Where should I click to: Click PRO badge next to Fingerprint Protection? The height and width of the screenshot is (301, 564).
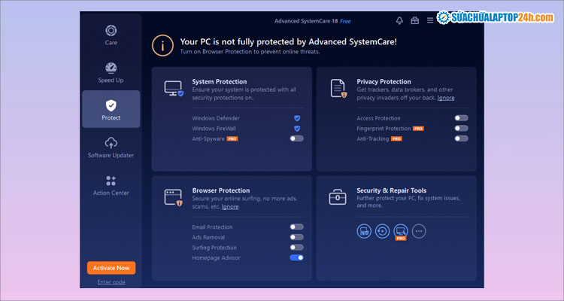[x=418, y=129]
